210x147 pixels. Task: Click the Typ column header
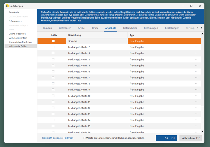click(164, 35)
